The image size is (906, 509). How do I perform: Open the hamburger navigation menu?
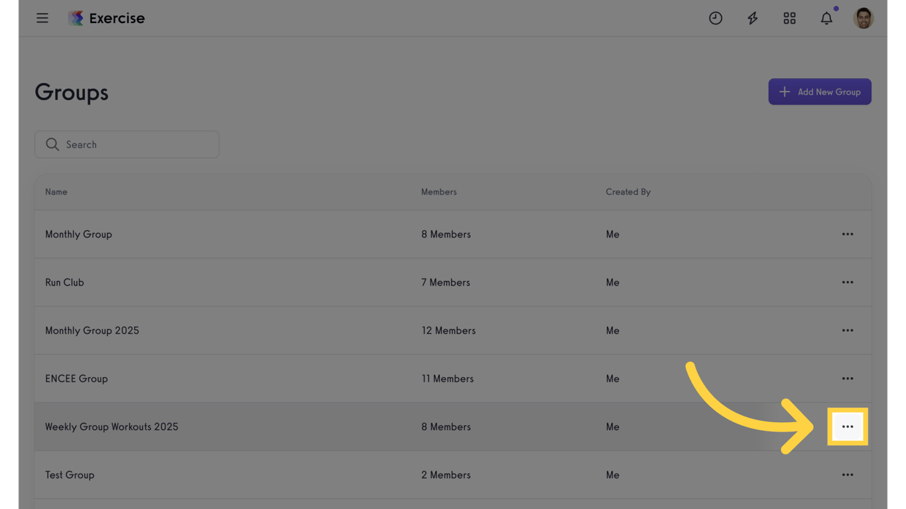click(42, 18)
